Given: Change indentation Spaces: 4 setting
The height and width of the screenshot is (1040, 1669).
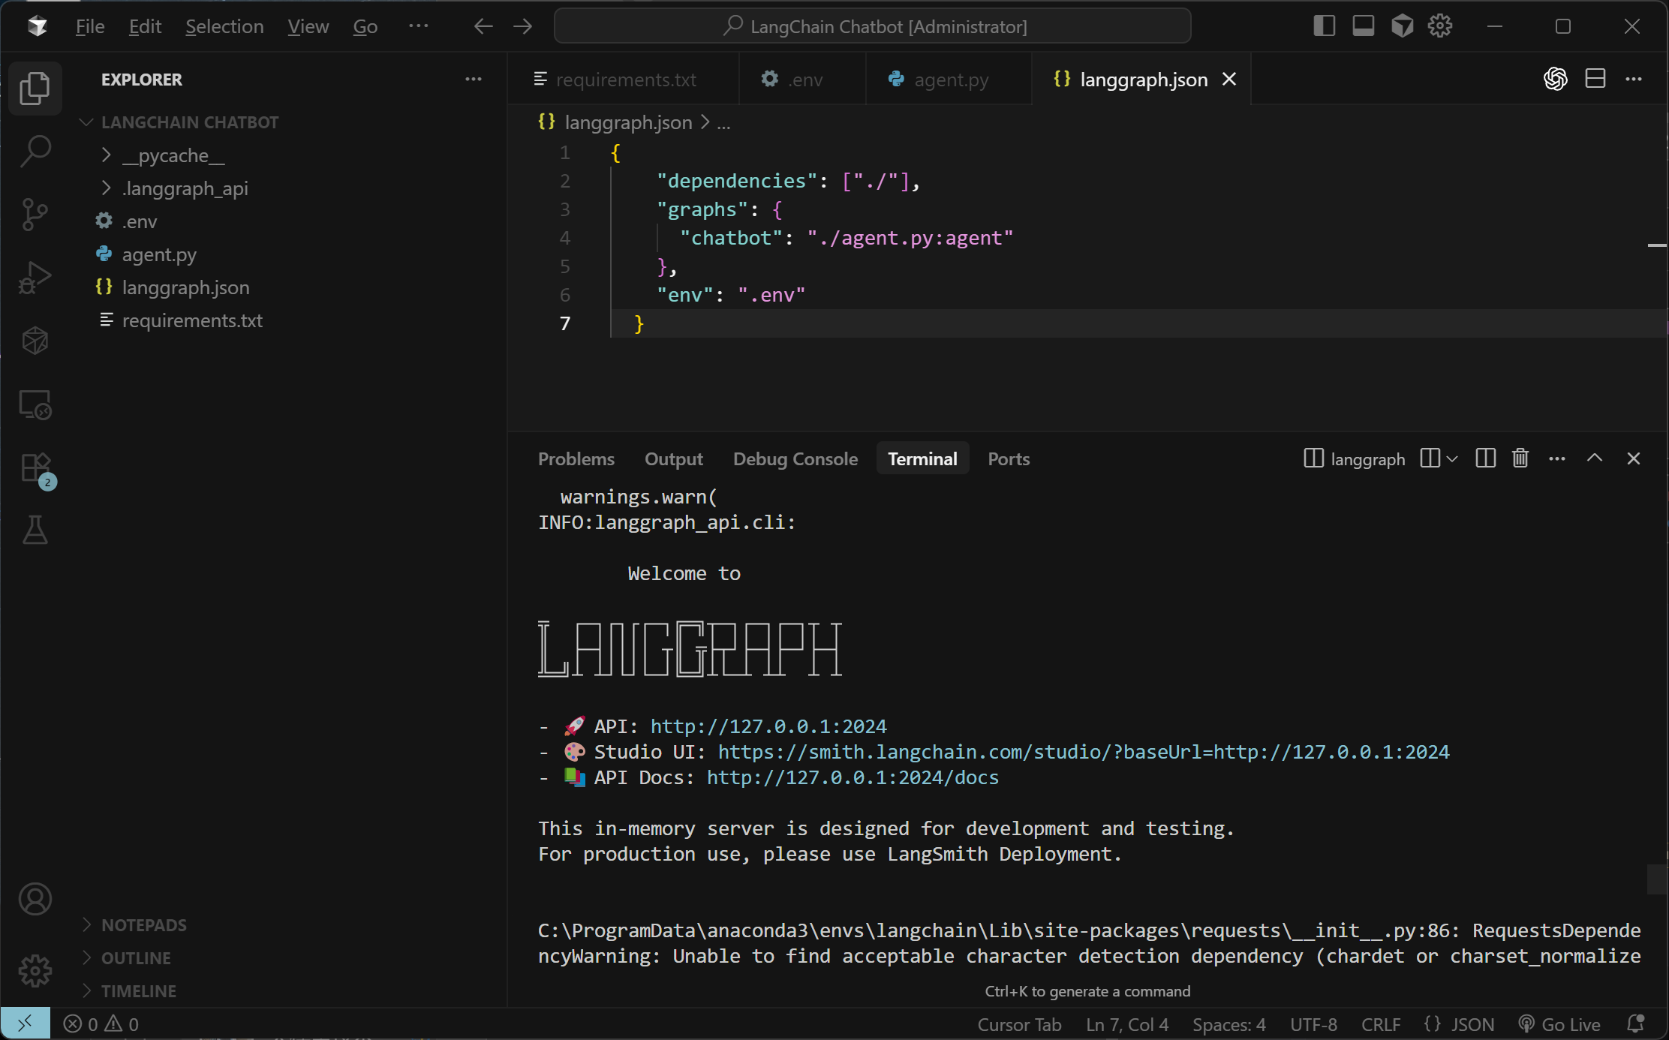Looking at the screenshot, I should [x=1228, y=1024].
